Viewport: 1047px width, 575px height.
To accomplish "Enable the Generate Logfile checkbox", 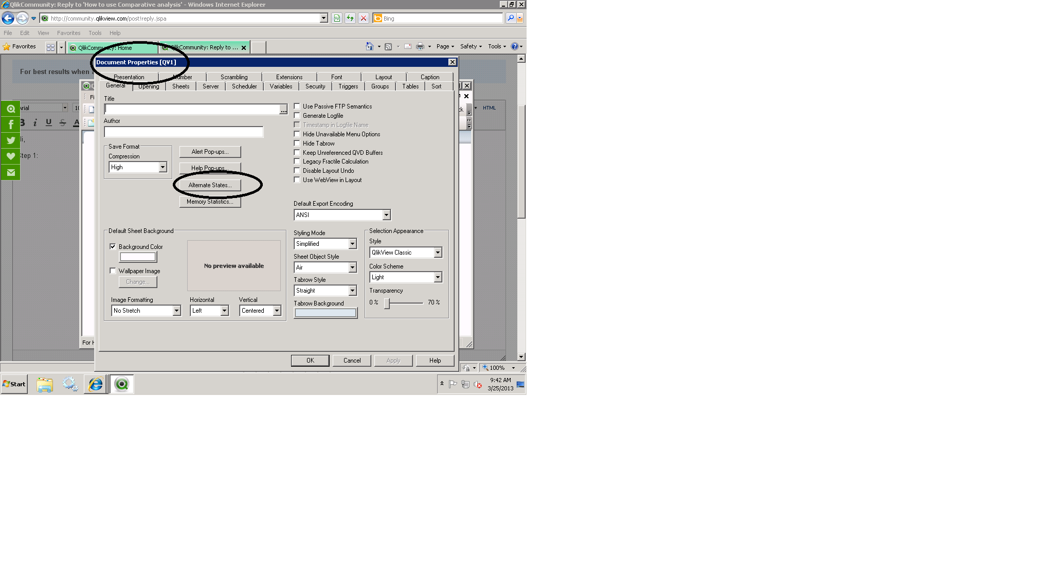I will click(297, 116).
